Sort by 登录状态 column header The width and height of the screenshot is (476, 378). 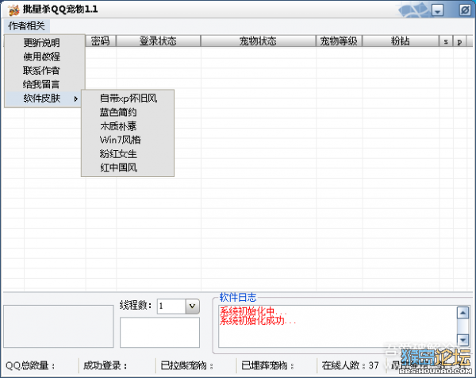coord(158,41)
